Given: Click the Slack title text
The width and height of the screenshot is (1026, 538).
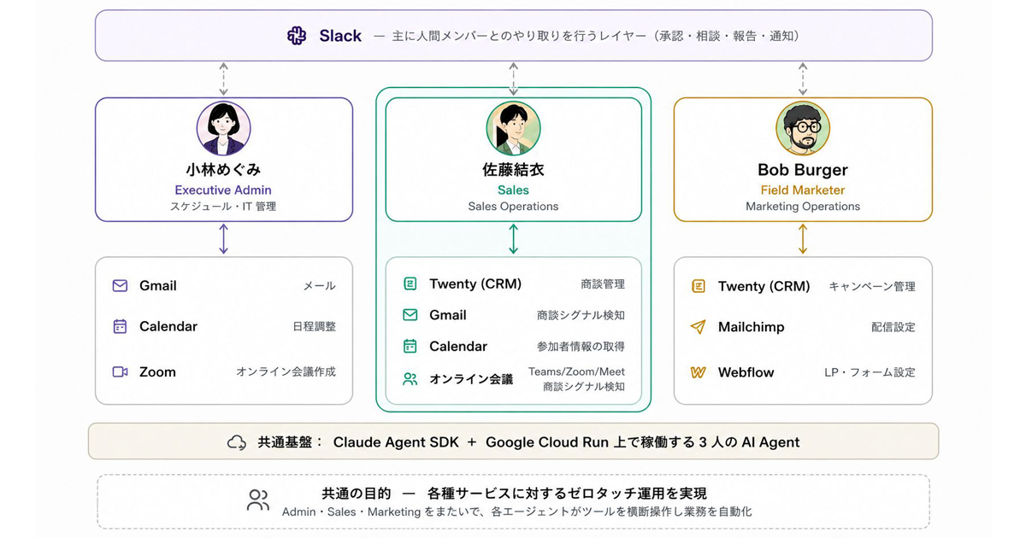Looking at the screenshot, I should (340, 36).
